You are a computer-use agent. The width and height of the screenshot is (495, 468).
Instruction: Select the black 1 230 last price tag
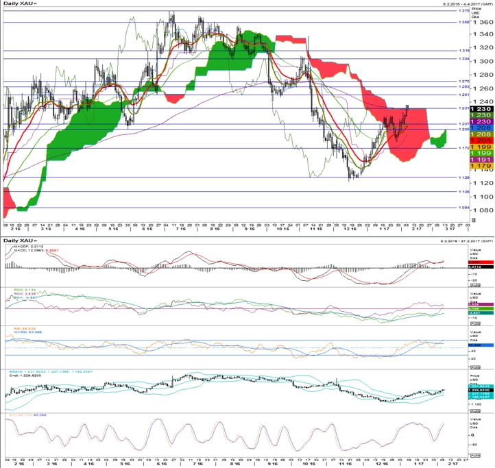(x=481, y=109)
